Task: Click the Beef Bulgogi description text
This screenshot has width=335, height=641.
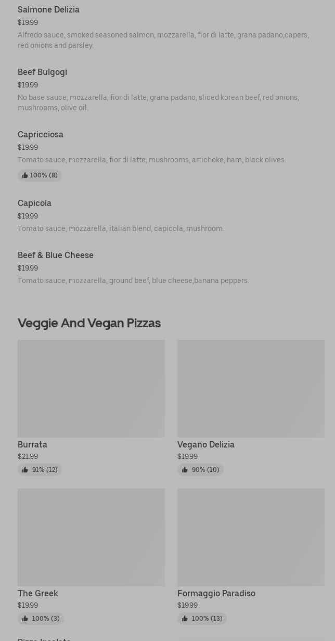Action: [158, 102]
